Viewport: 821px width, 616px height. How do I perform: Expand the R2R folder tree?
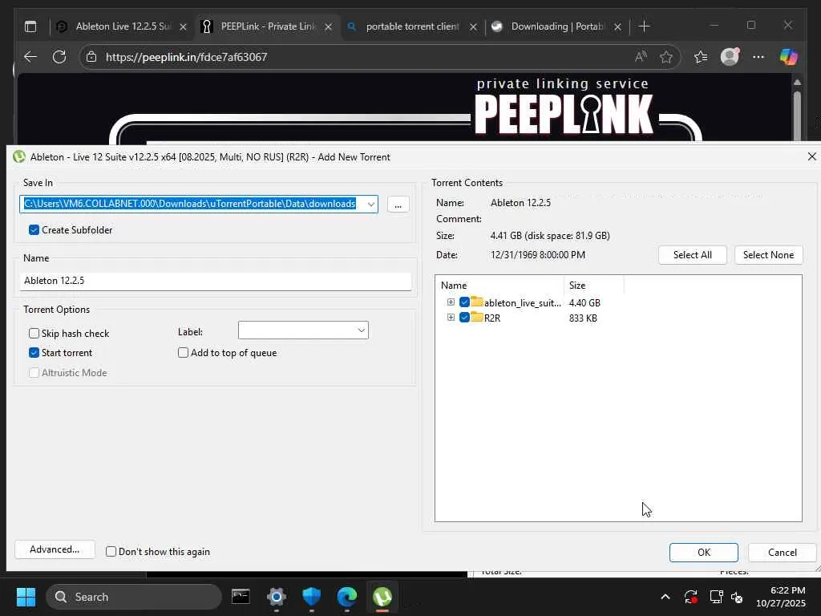[x=451, y=318]
